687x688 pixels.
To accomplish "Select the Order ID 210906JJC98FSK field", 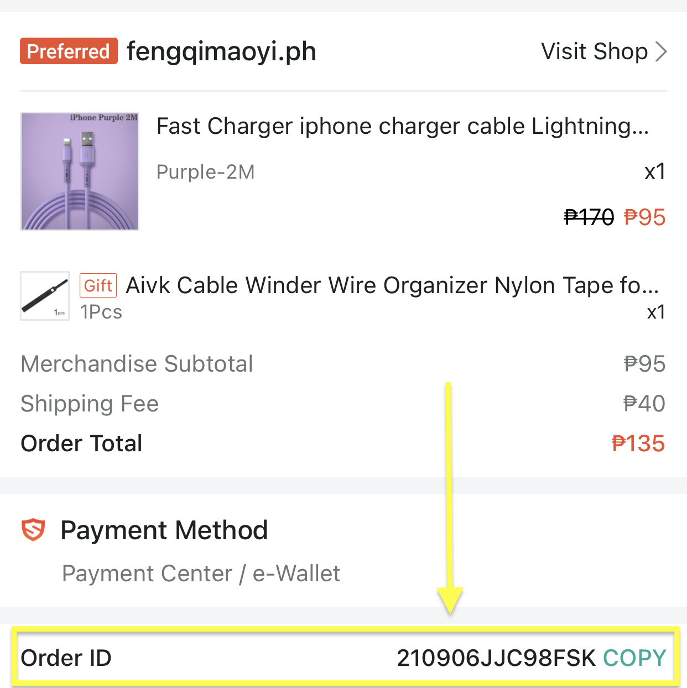I will 496,658.
